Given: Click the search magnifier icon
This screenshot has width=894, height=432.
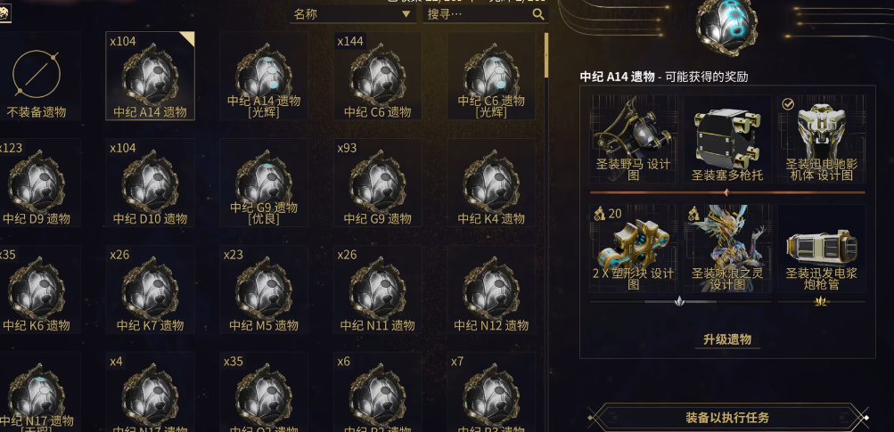Looking at the screenshot, I should (538, 14).
